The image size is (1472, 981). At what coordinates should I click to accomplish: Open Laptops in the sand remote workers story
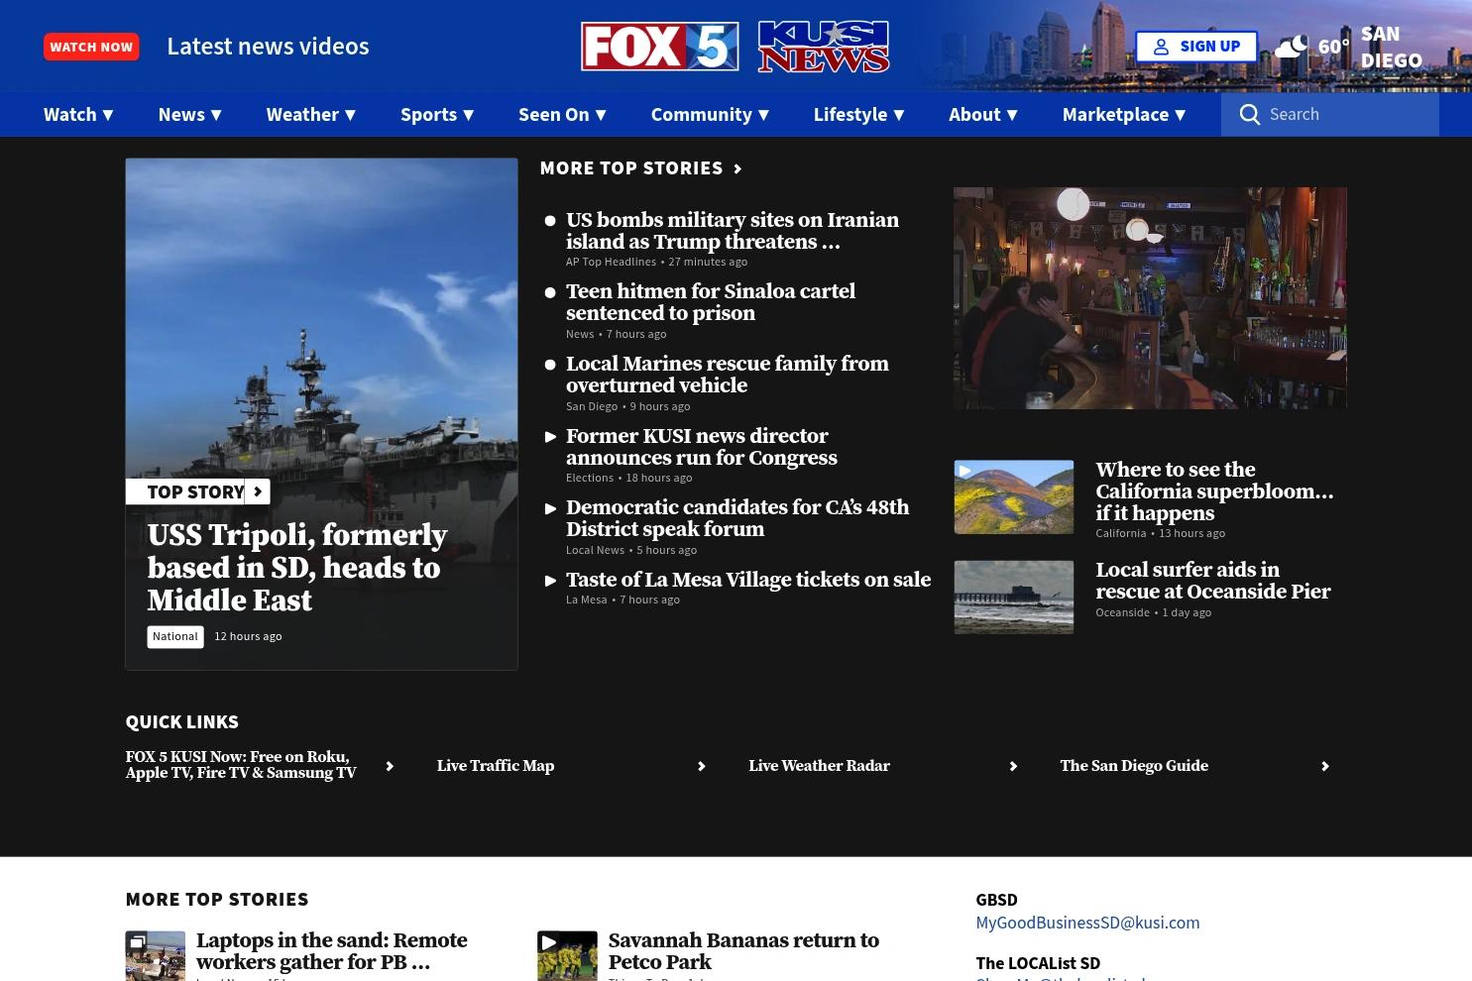[331, 951]
